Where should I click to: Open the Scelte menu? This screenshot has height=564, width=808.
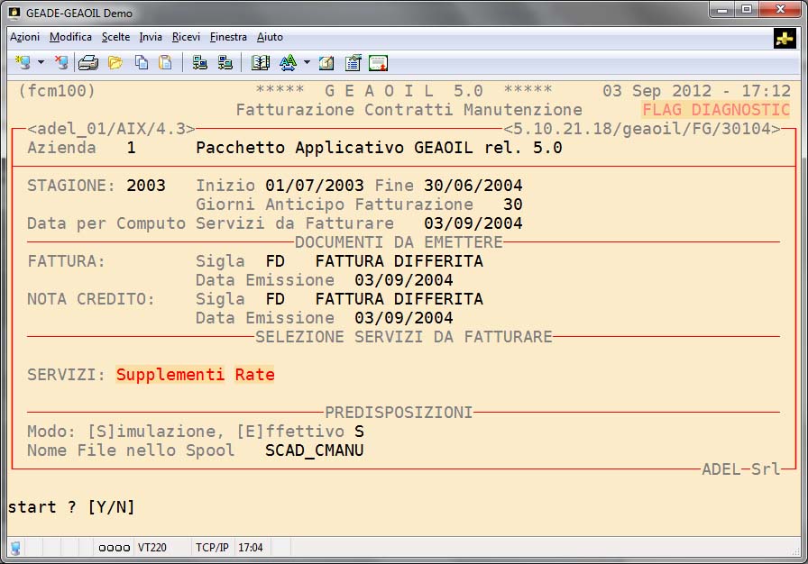tap(115, 37)
